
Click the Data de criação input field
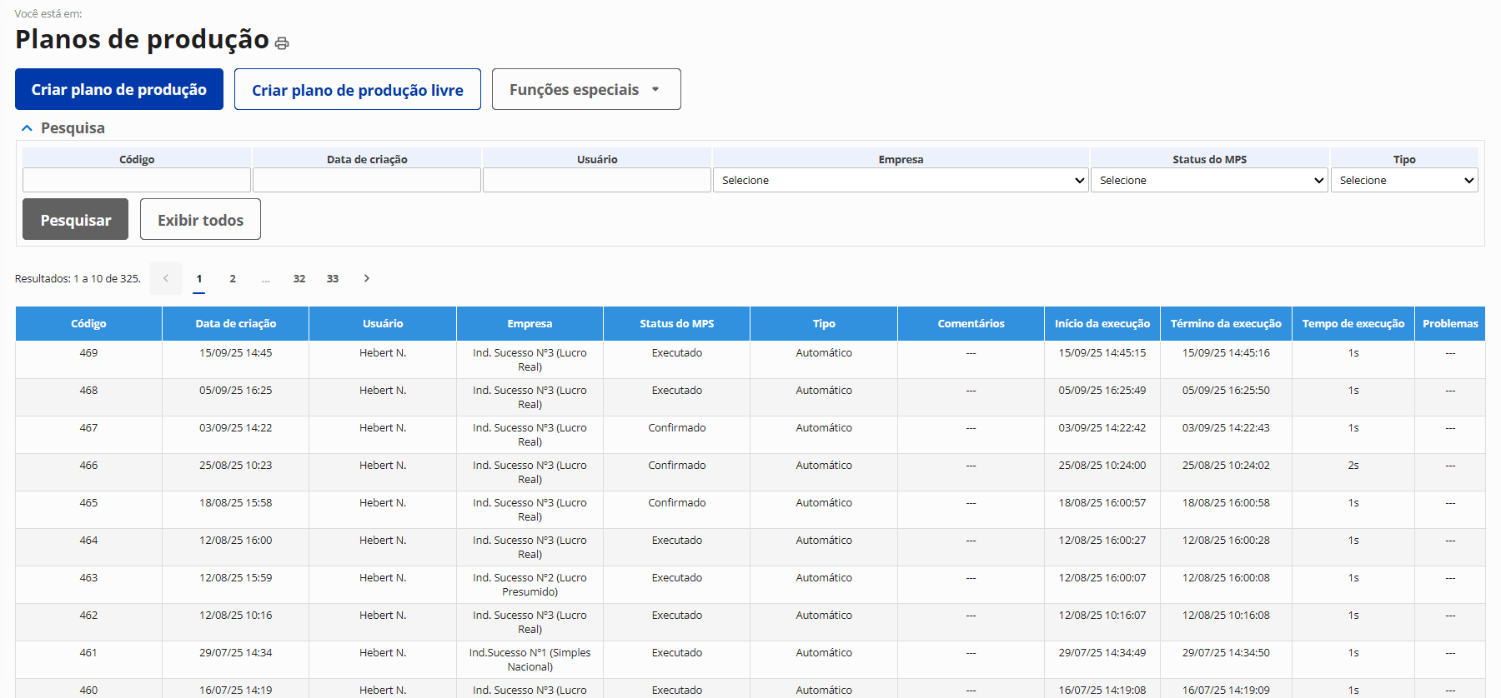coord(367,181)
